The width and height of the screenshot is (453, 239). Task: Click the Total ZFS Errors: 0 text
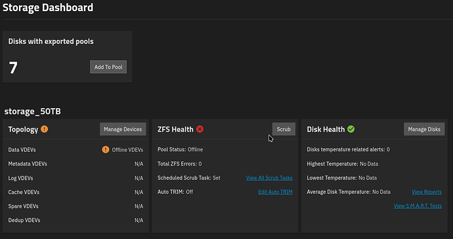tap(180, 164)
